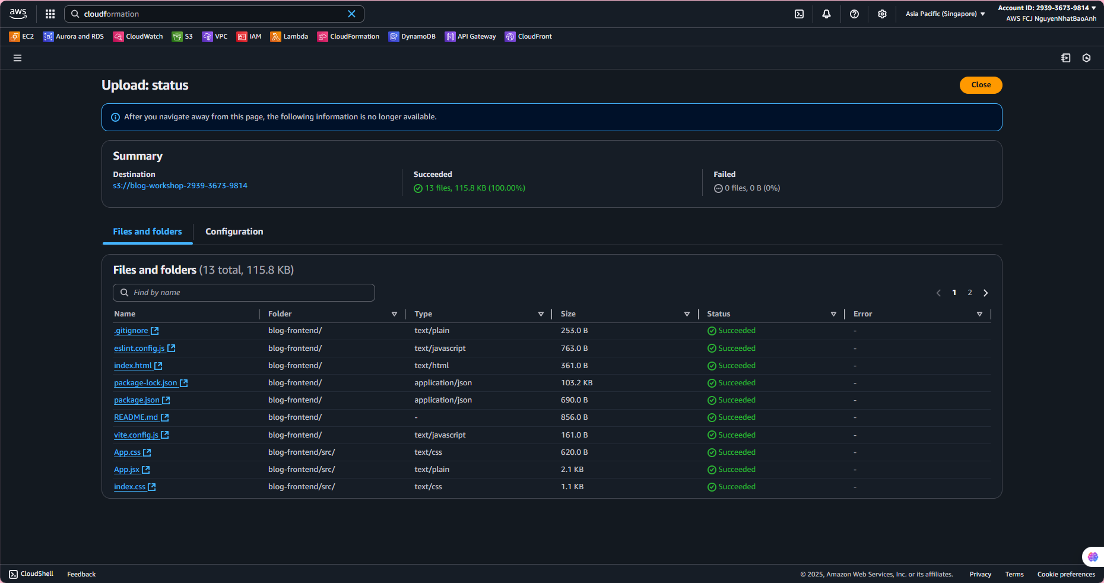This screenshot has width=1104, height=583.
Task: Expand the Account ID dropdown menu
Action: 1047,8
